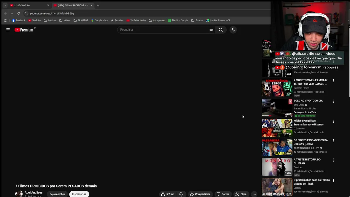The image size is (350, 197).
Task: Open OS PIORES PASSAGEIROS DA UBER thumbnail
Action: click(x=277, y=147)
